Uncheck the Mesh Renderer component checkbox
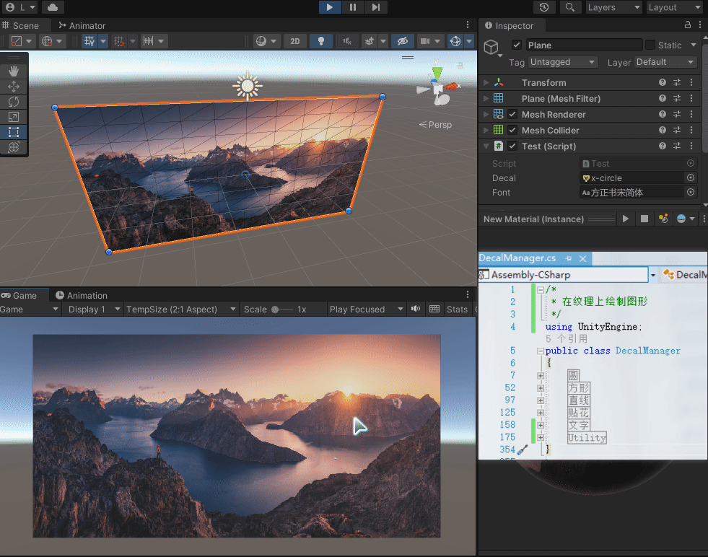 pyautogui.click(x=512, y=114)
